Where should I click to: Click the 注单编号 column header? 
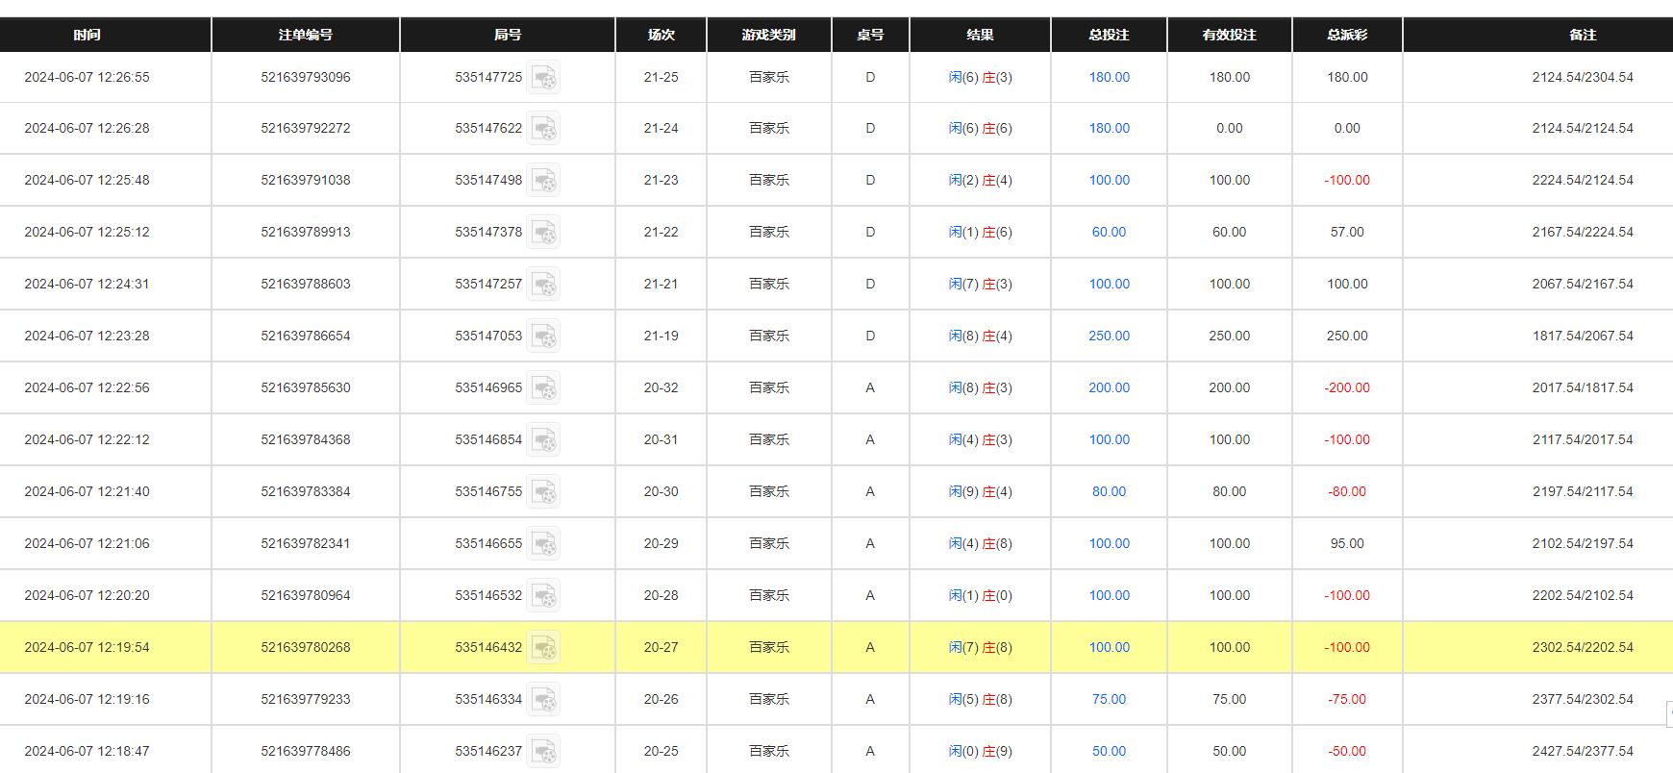click(x=306, y=35)
